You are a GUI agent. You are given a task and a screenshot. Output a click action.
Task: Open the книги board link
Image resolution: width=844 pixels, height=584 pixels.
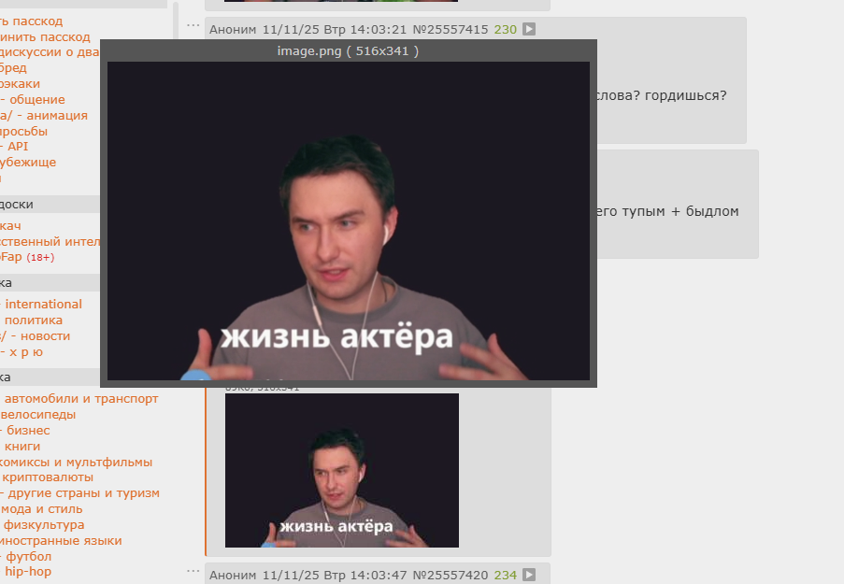pyautogui.click(x=21, y=447)
